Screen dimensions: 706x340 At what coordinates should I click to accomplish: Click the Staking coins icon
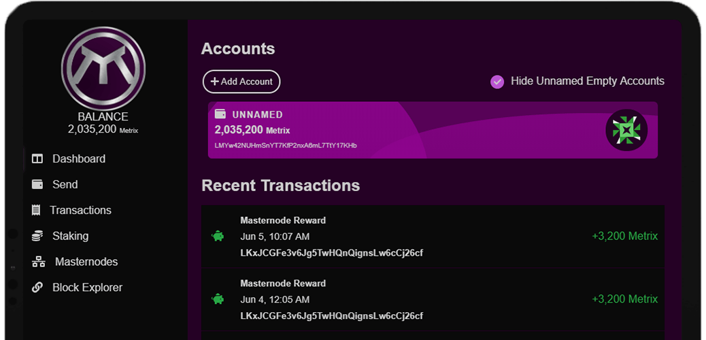click(37, 236)
